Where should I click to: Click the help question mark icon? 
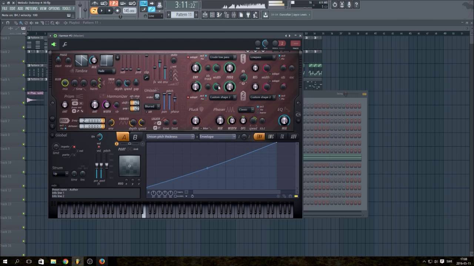click(356, 5)
